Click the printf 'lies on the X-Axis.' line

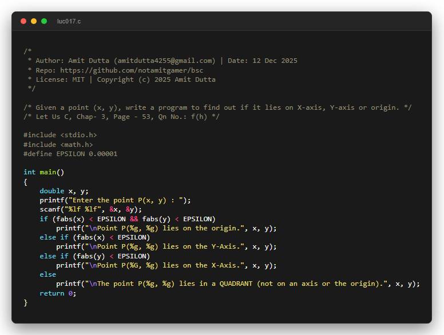pos(166,265)
